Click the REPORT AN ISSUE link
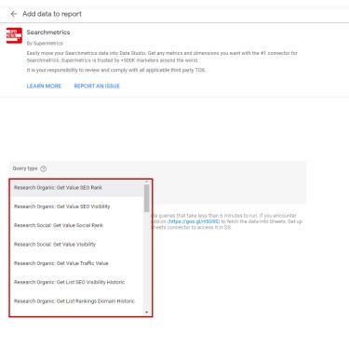 pyautogui.click(x=97, y=87)
